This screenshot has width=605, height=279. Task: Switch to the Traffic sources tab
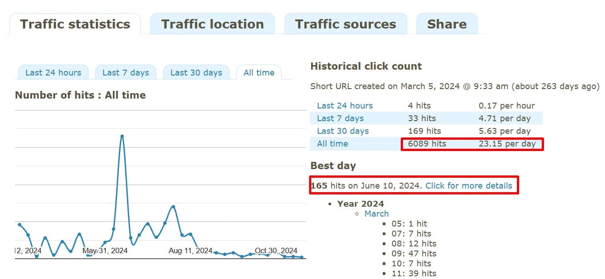tap(346, 24)
